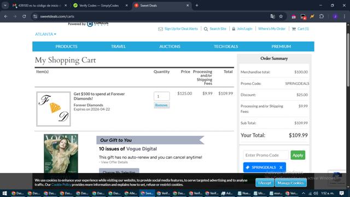Open the purple profile avatar
Image resolution: width=350 pixels, height=197 pixels.
coord(335,16)
